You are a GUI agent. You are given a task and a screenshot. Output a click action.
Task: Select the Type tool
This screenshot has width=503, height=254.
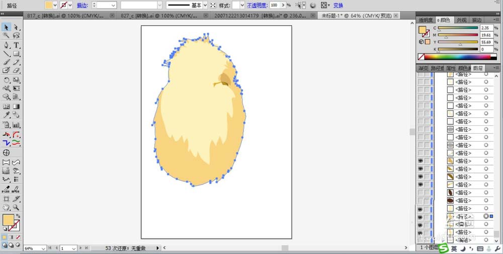point(16,45)
